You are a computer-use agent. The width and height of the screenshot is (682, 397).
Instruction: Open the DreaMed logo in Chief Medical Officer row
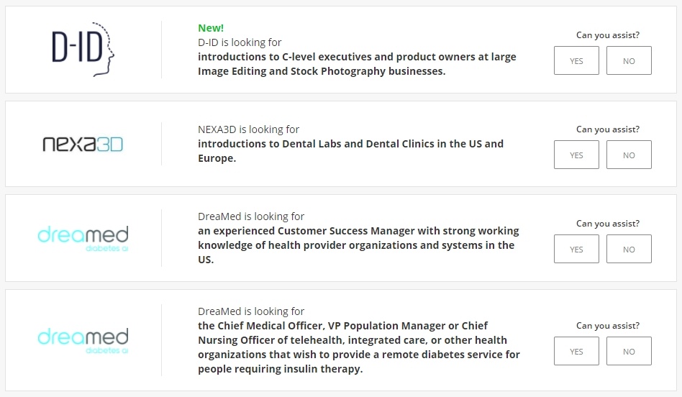click(x=83, y=340)
